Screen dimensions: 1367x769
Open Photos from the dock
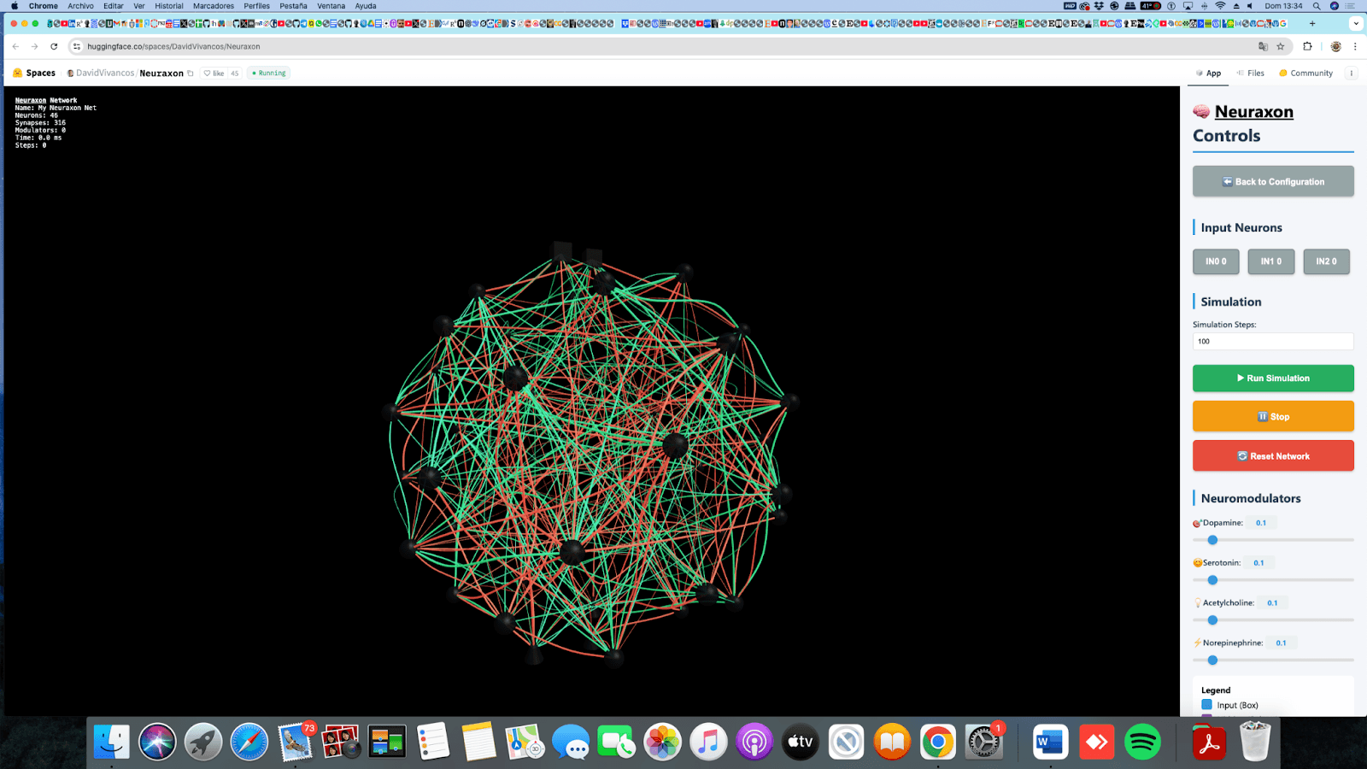[662, 742]
